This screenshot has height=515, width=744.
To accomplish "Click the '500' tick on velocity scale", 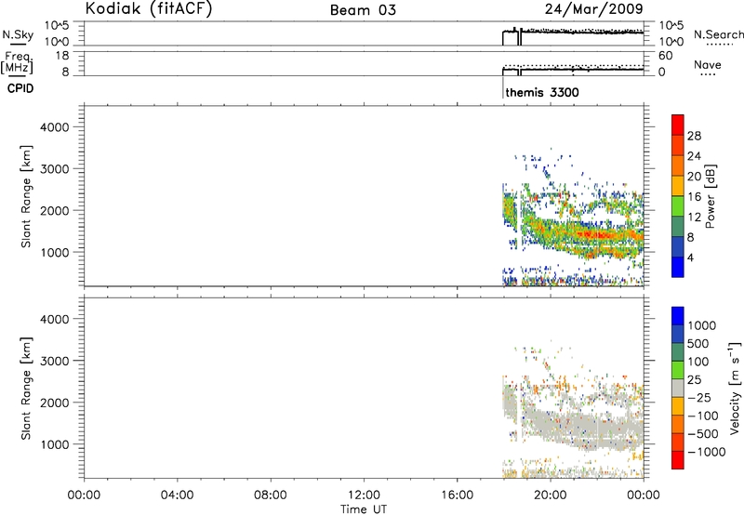I will pos(699,343).
